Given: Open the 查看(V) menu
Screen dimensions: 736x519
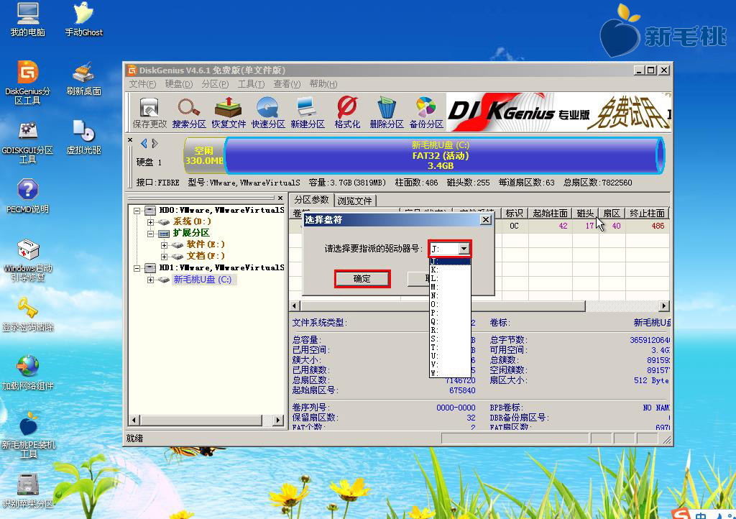Looking at the screenshot, I should pos(287,84).
